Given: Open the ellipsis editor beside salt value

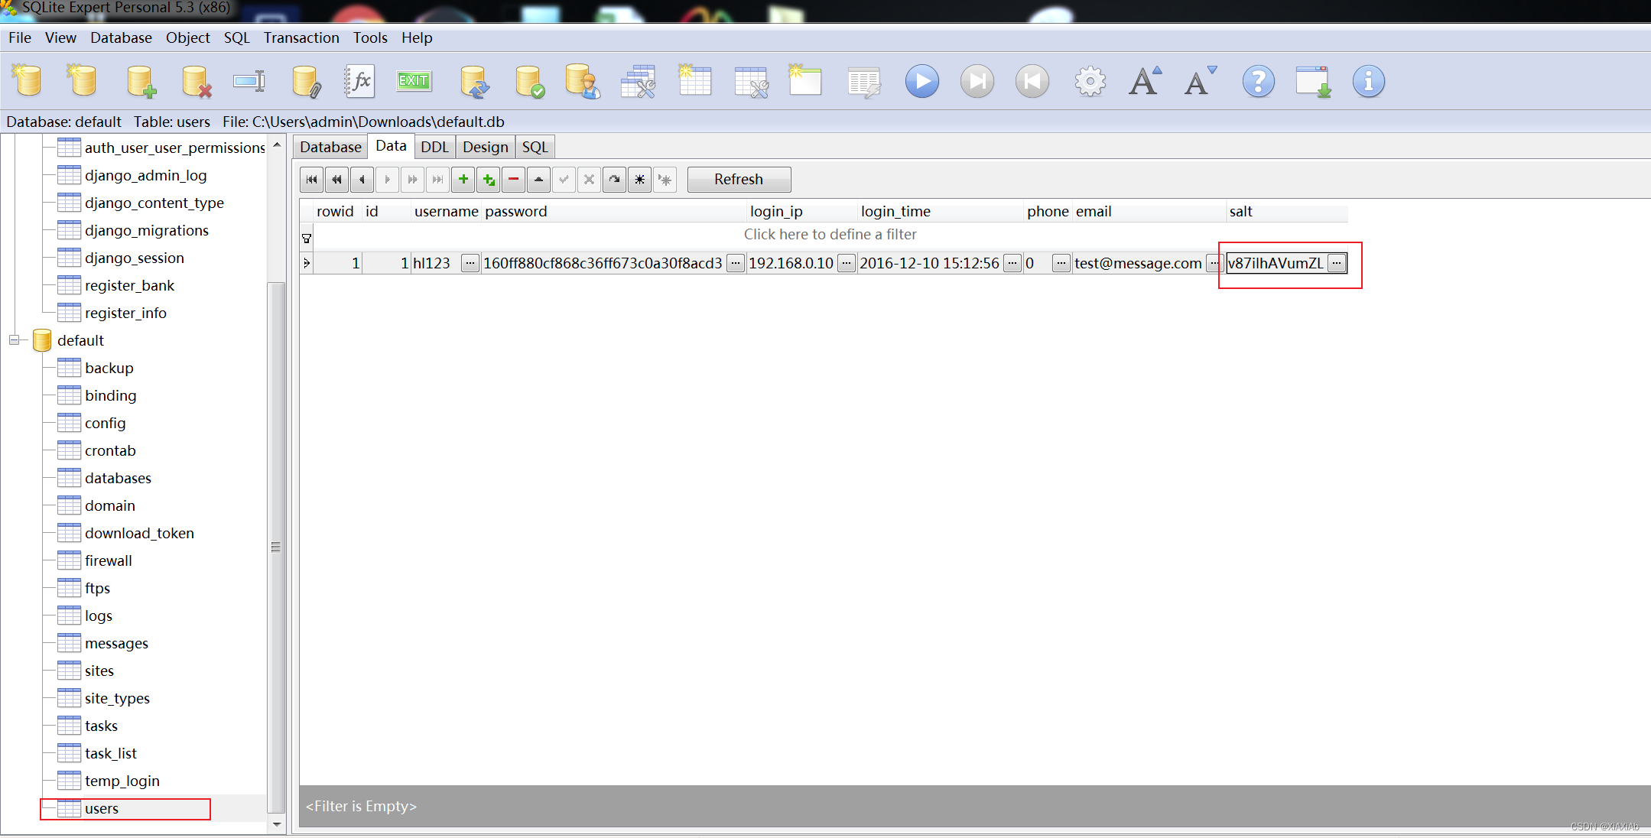Looking at the screenshot, I should (x=1336, y=263).
